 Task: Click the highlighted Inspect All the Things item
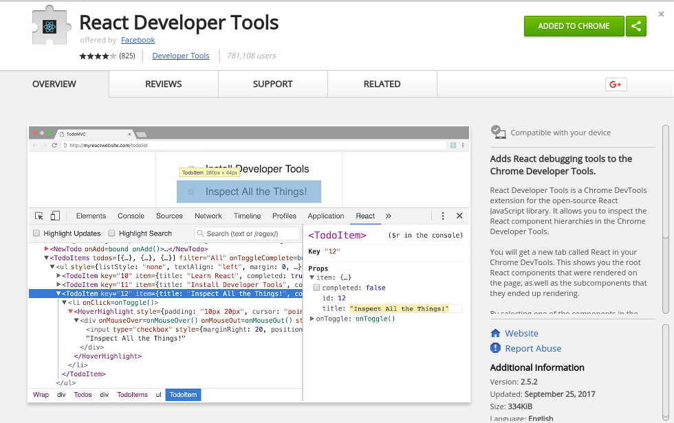(x=249, y=192)
